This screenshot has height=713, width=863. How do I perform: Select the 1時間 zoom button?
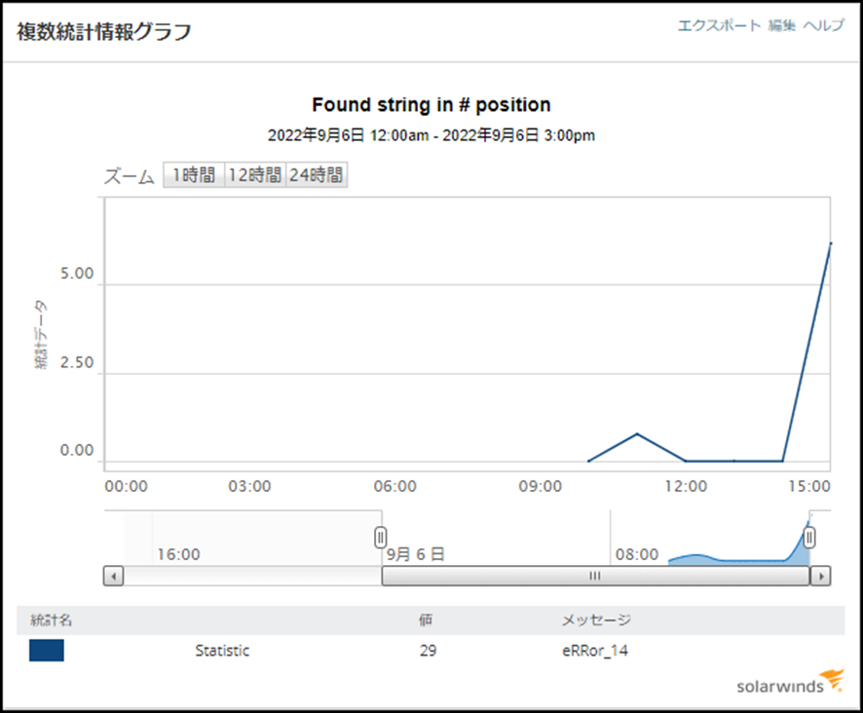coord(194,175)
